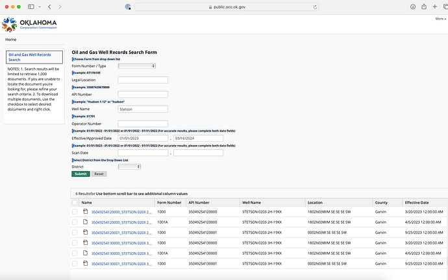Check the box for the 4/6/2023 1001A row

(75, 253)
